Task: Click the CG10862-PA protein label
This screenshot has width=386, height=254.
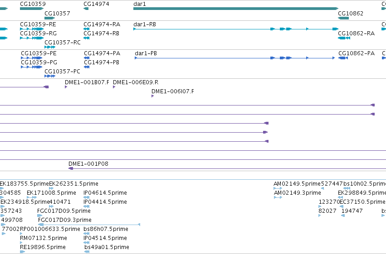Action: tap(357, 53)
